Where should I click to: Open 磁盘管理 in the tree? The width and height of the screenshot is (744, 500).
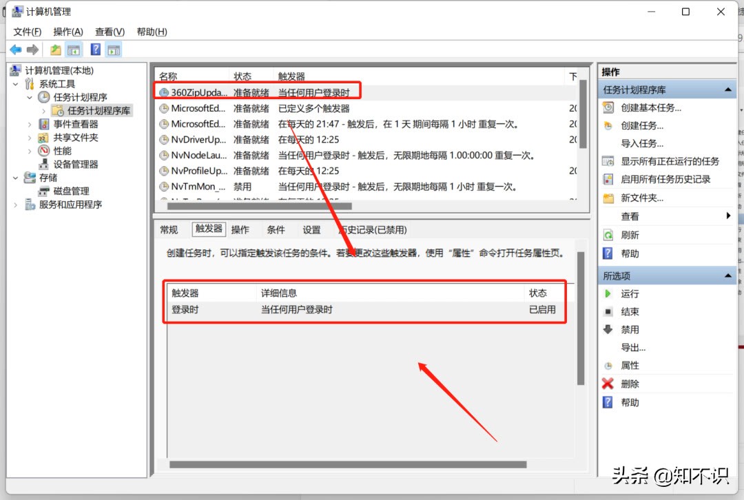click(x=71, y=191)
